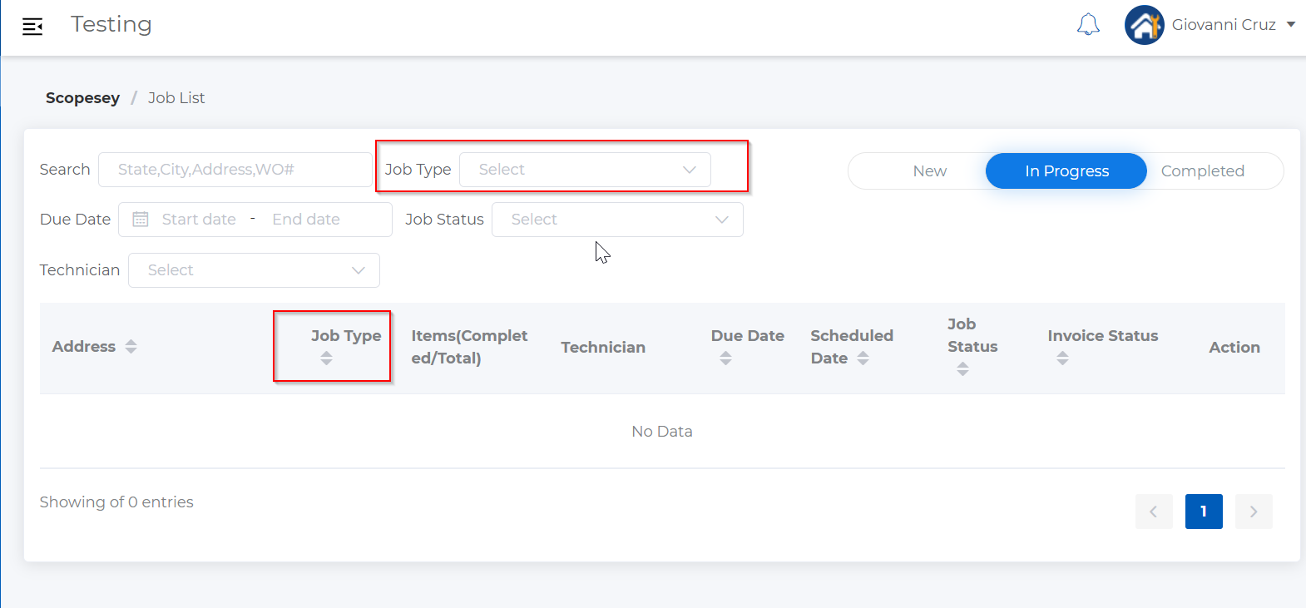Click the Job List breadcrumb

coord(176,98)
